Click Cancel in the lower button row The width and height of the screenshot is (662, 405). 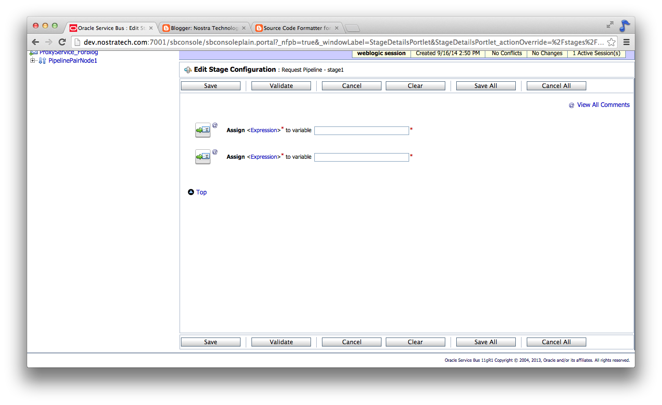click(351, 342)
